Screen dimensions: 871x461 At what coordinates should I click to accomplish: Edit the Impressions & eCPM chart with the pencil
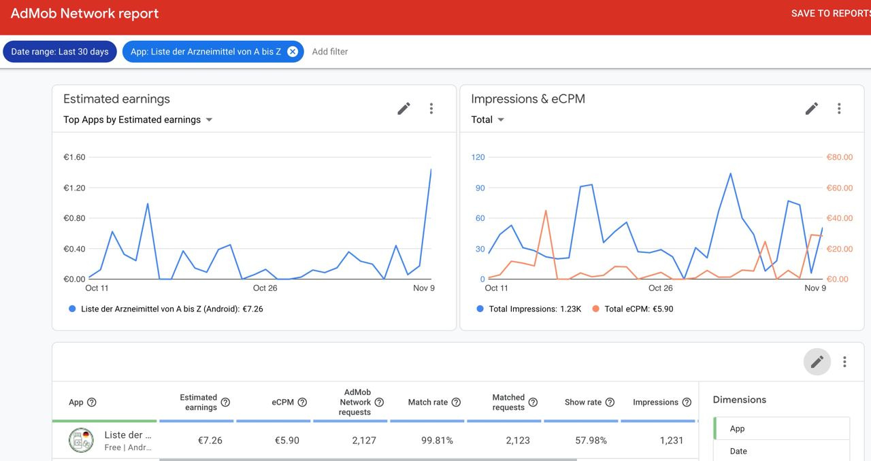(811, 109)
